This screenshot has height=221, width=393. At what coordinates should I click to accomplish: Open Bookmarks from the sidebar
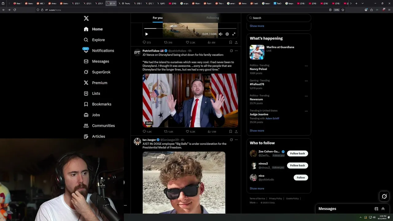pos(97,104)
